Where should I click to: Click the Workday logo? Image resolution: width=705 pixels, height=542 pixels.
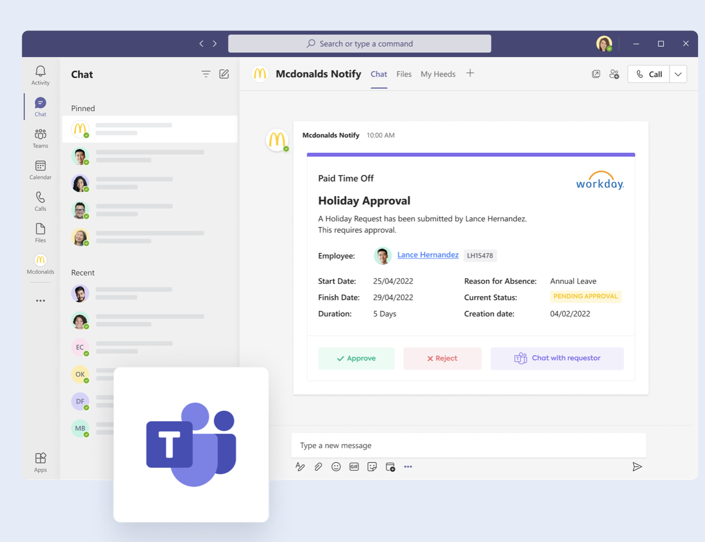coord(600,181)
